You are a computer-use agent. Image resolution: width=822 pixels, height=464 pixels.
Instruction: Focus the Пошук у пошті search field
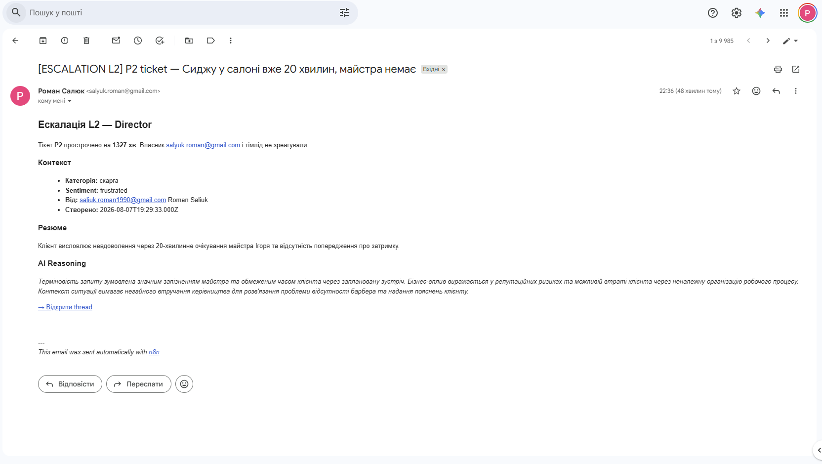tap(180, 13)
